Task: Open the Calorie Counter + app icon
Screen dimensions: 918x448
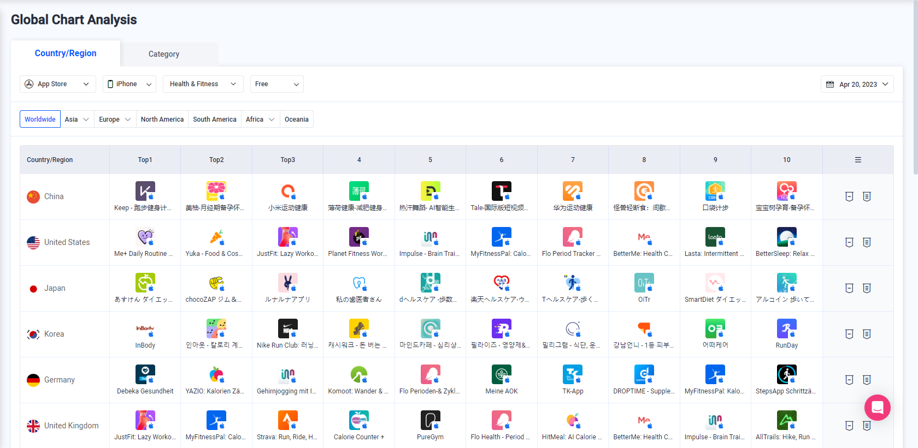Action: click(359, 420)
